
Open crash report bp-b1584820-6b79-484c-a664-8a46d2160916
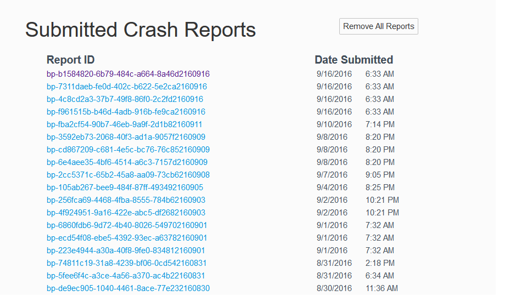[128, 74]
